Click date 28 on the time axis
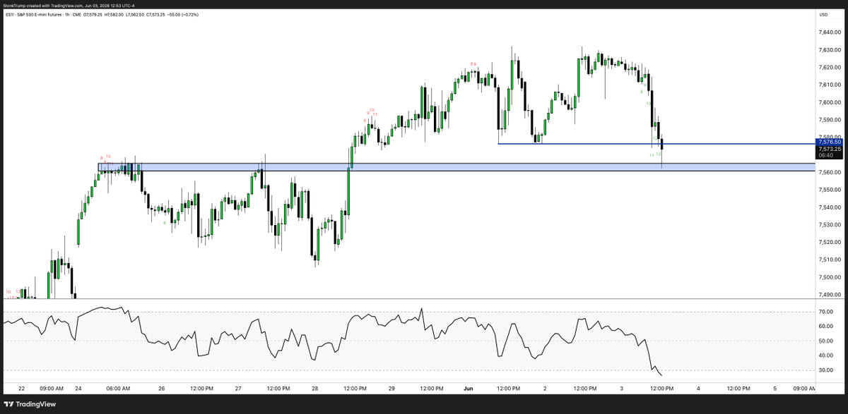The height and width of the screenshot is (414, 848). point(314,389)
